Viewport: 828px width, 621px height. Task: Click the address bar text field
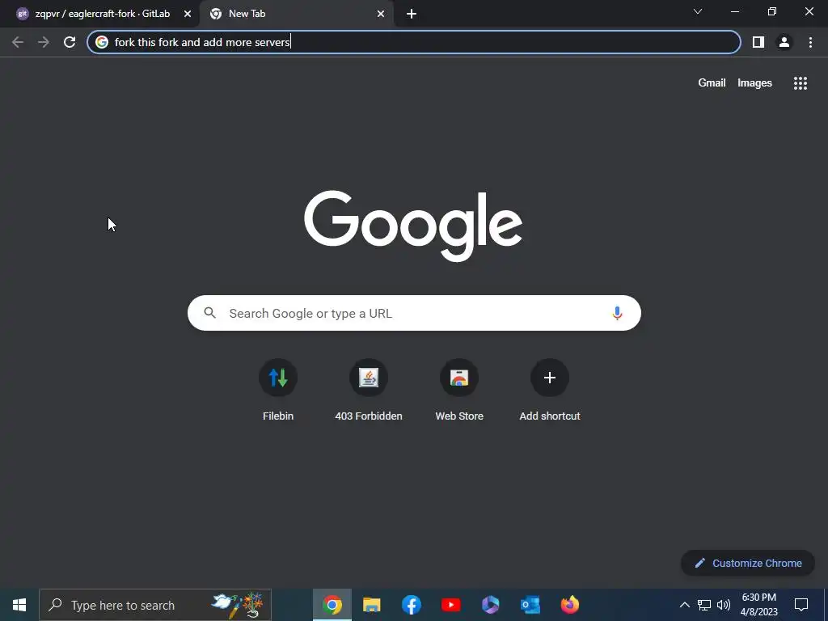tap(414, 42)
